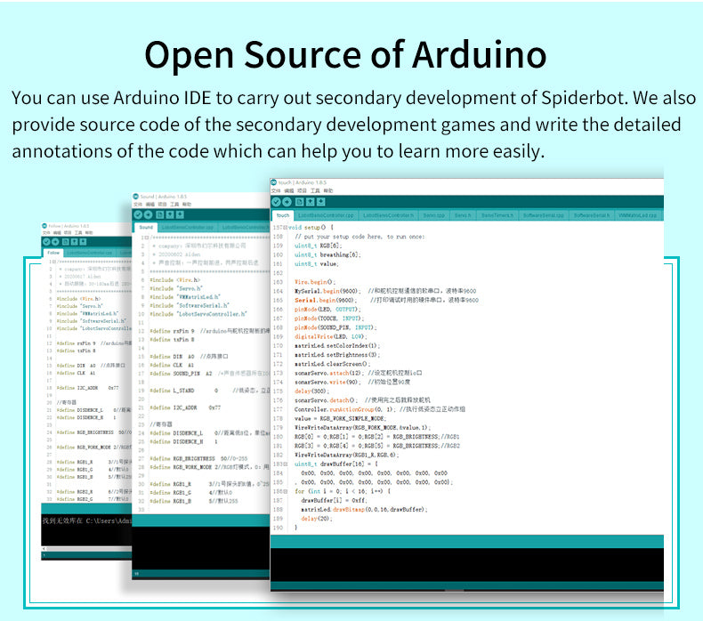
Task: Click Verify icon in touch window
Action: tap(277, 203)
